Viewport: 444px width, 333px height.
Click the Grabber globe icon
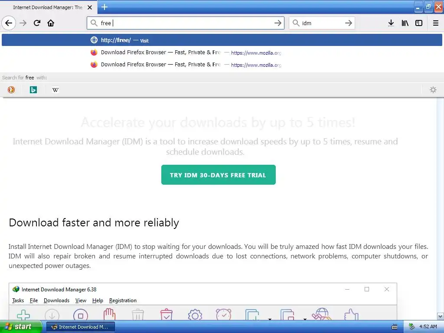click(322, 314)
